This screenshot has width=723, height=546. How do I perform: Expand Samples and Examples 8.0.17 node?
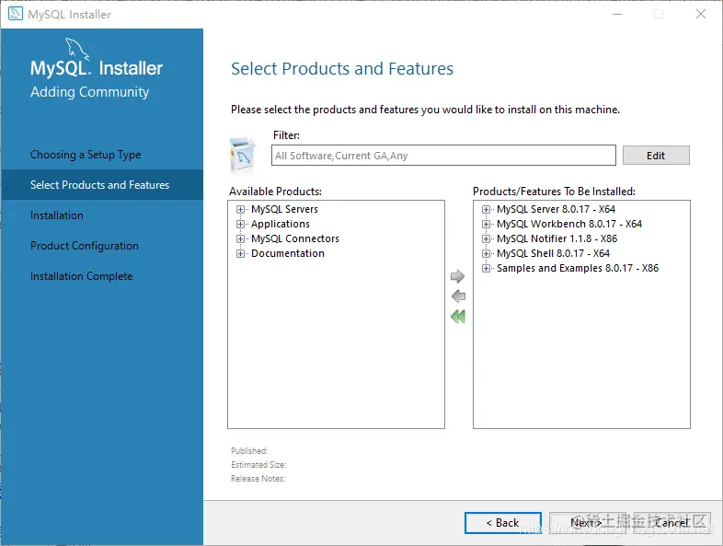(486, 269)
